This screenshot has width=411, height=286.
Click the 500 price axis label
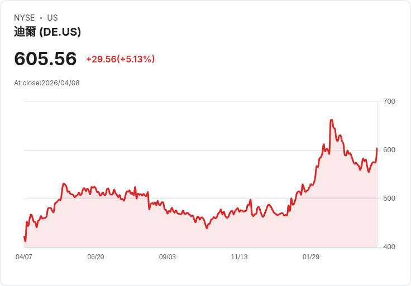[x=389, y=198]
